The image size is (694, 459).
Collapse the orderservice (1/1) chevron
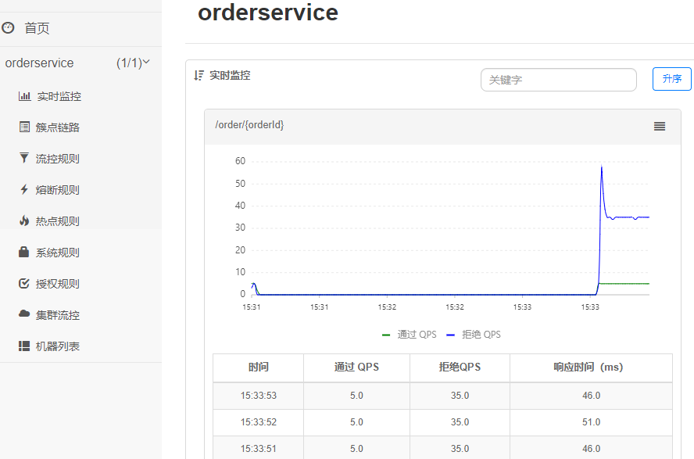pyautogui.click(x=146, y=62)
